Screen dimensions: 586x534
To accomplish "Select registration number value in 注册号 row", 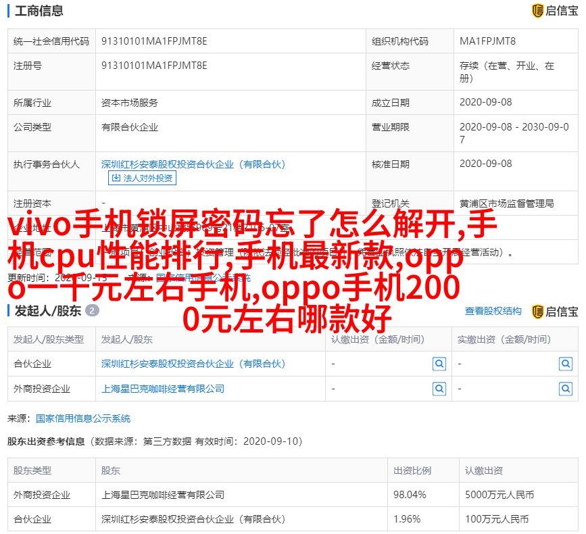I will (154, 66).
